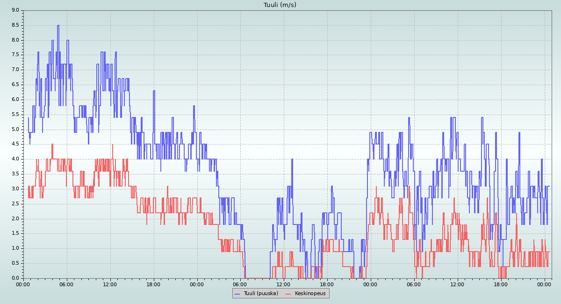Click the blue legend line for Tuuli (puuska)

tap(237, 294)
